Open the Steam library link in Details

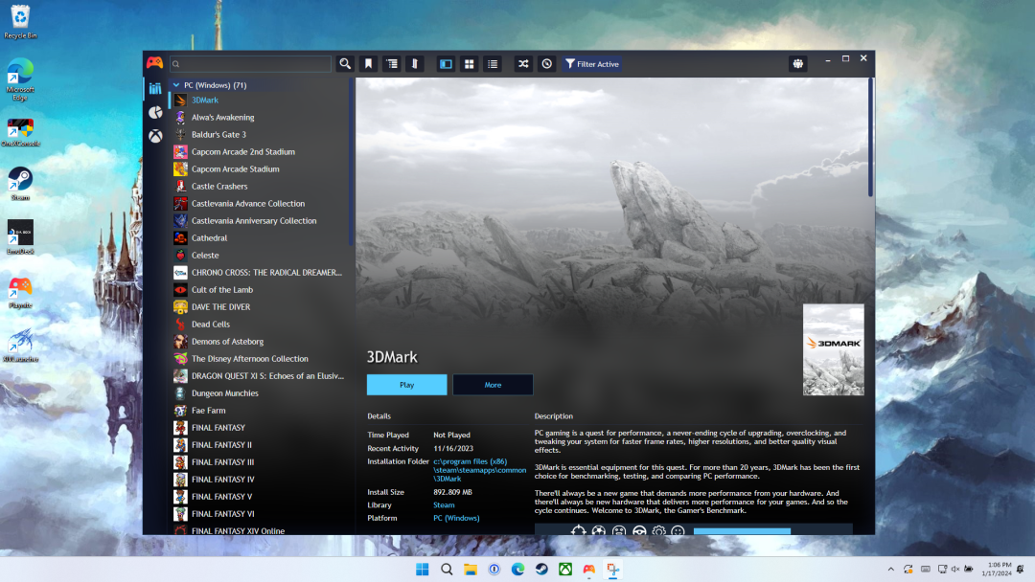coord(444,504)
